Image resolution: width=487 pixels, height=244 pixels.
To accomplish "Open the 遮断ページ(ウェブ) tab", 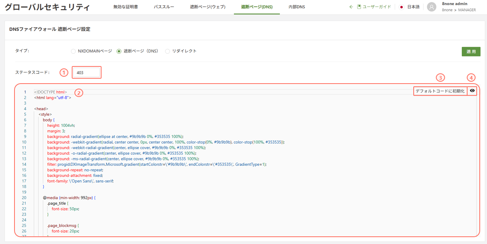I will pyautogui.click(x=208, y=7).
